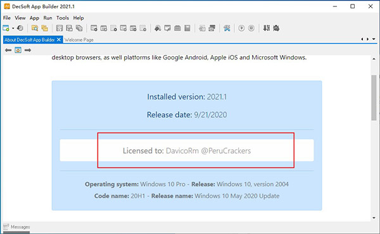Viewport: 380px width, 234px height.
Task: Open the Messages panel at bottom
Action: click(x=16, y=227)
